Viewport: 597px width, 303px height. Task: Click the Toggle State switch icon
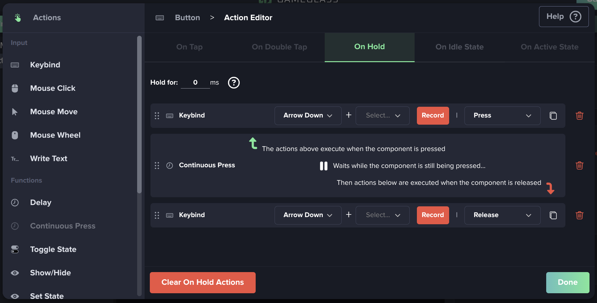pyautogui.click(x=15, y=249)
